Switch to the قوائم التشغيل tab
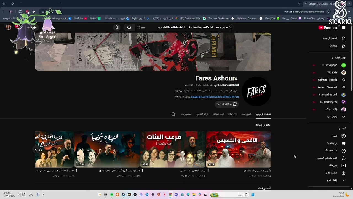The height and width of the screenshot is (199, 353). click(202, 114)
